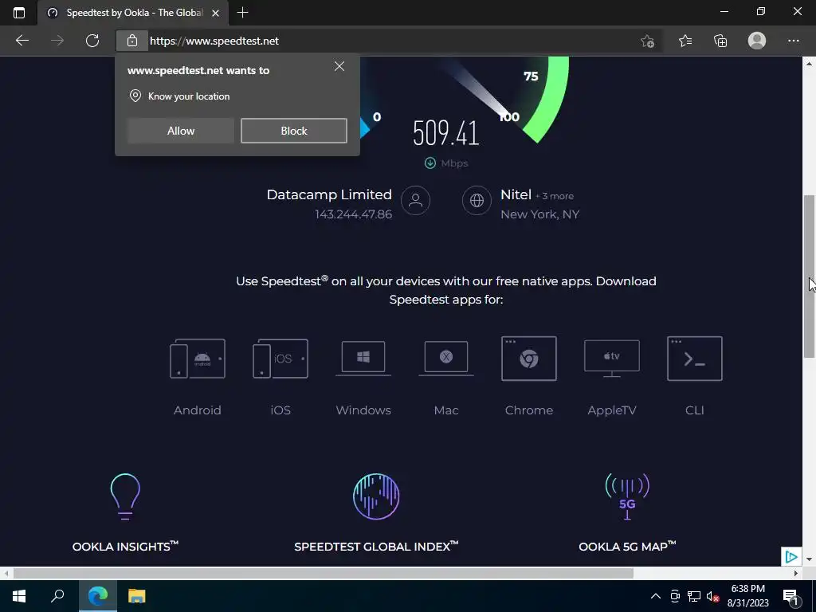Click the Microsoft Edge taskbar icon
Viewport: 816px width, 612px height.
(x=98, y=596)
